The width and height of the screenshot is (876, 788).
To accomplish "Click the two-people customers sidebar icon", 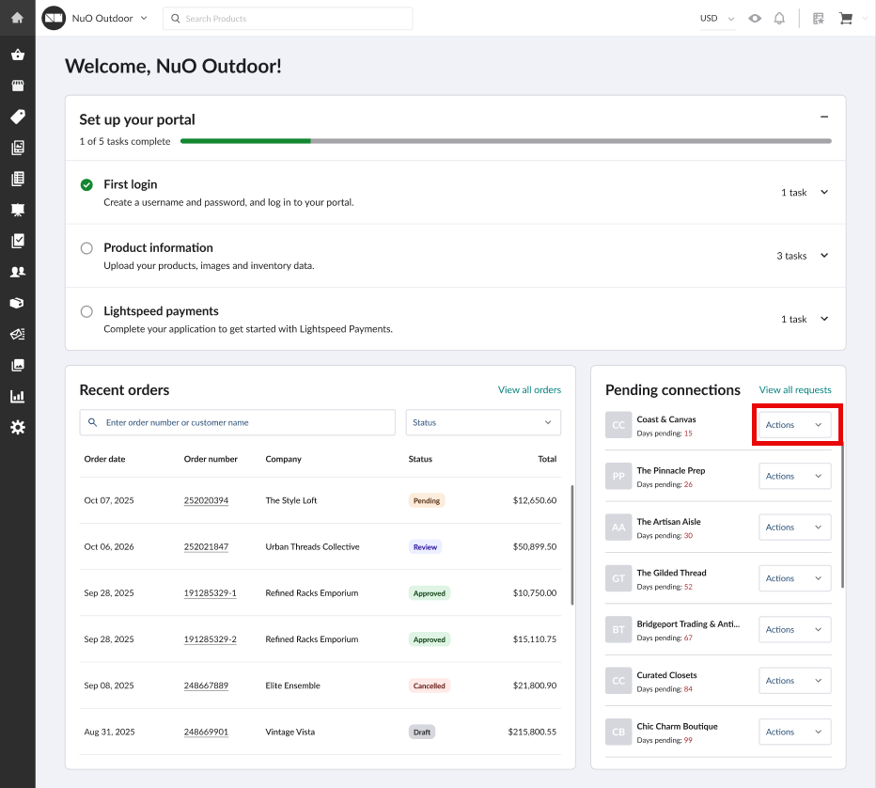I will (x=17, y=272).
